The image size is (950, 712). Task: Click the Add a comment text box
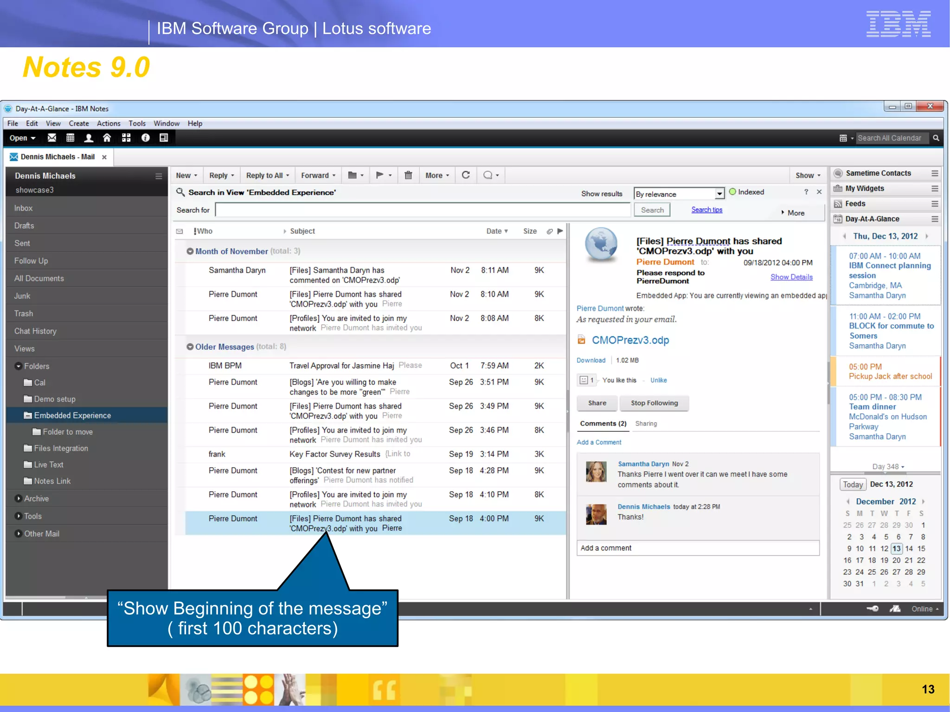pos(698,548)
